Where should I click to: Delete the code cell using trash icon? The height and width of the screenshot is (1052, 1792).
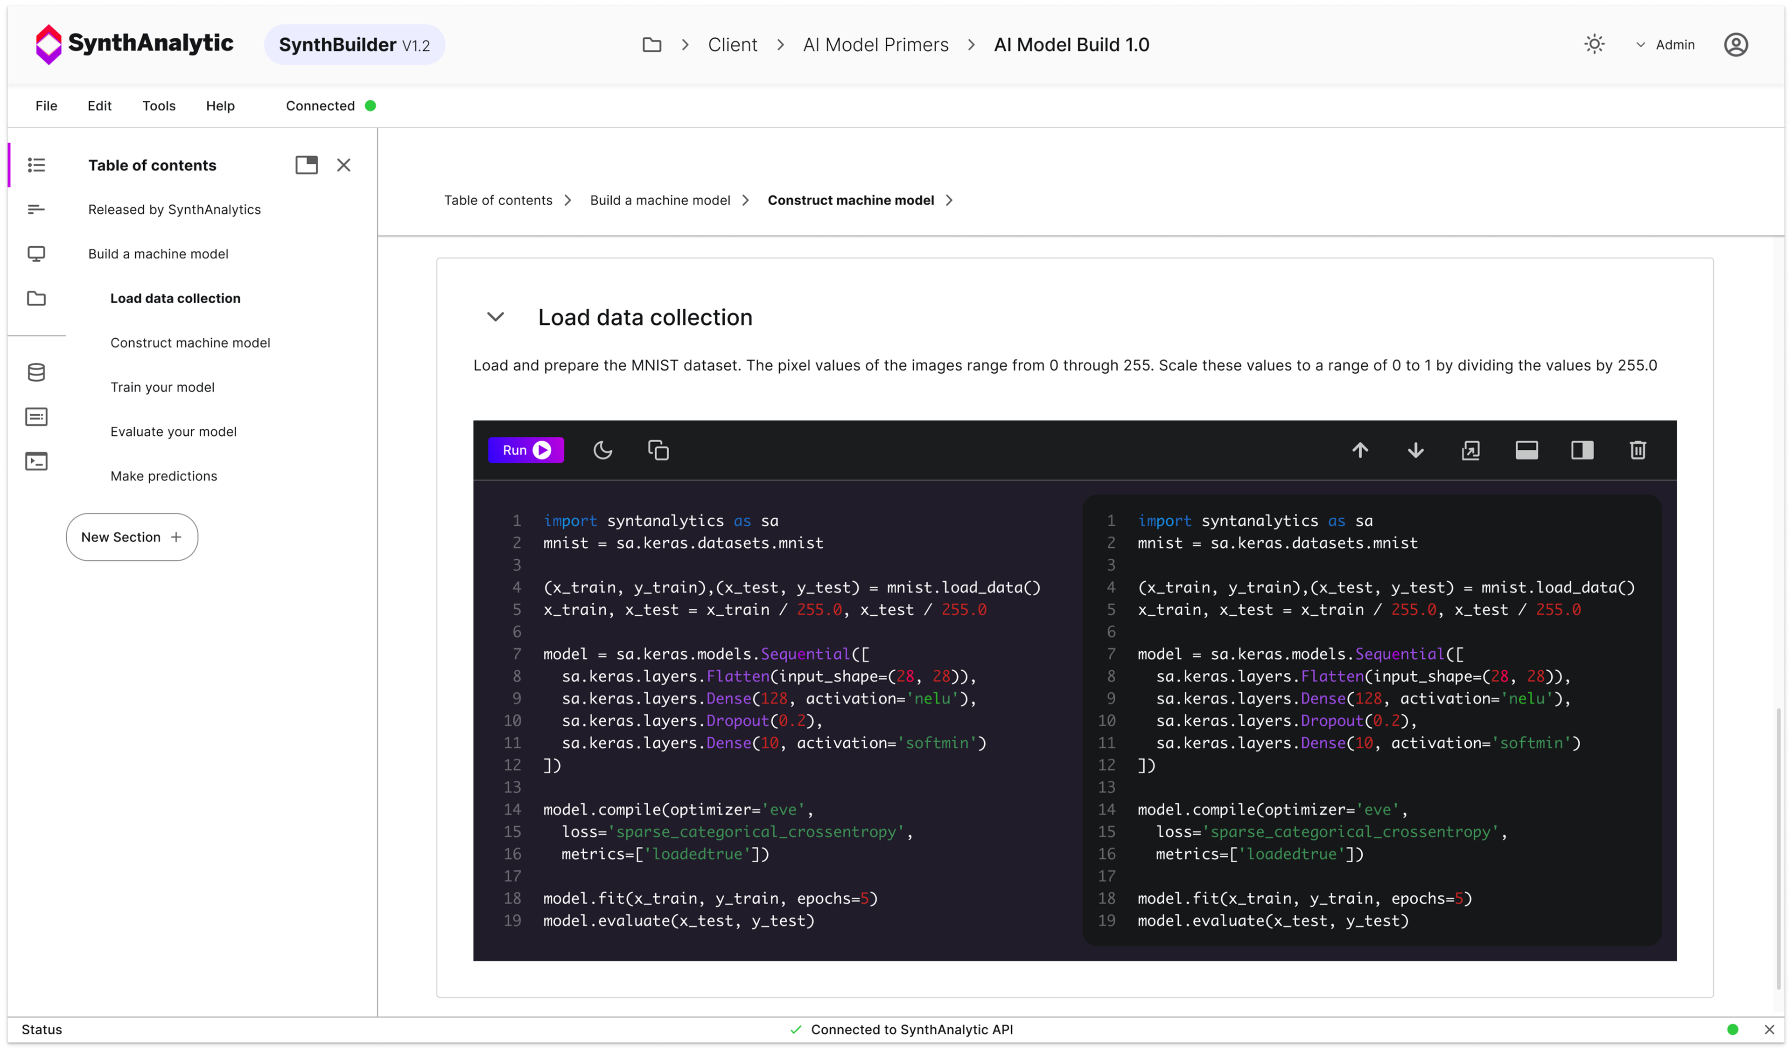1638,450
